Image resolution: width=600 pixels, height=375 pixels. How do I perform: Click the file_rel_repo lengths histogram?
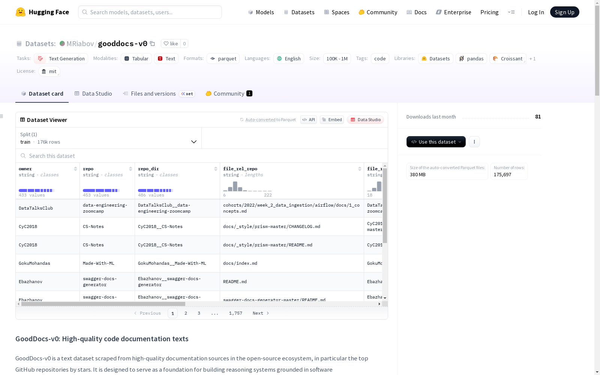[x=247, y=186]
